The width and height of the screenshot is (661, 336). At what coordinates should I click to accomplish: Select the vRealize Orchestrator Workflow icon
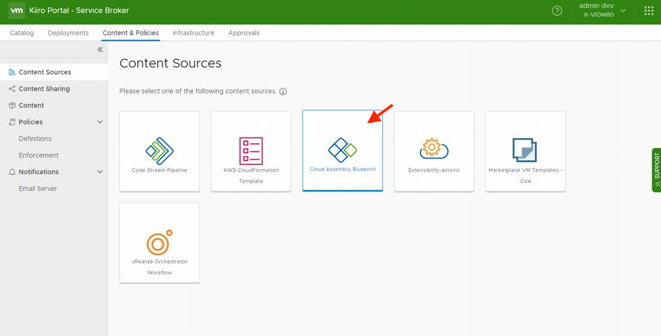pos(159,242)
